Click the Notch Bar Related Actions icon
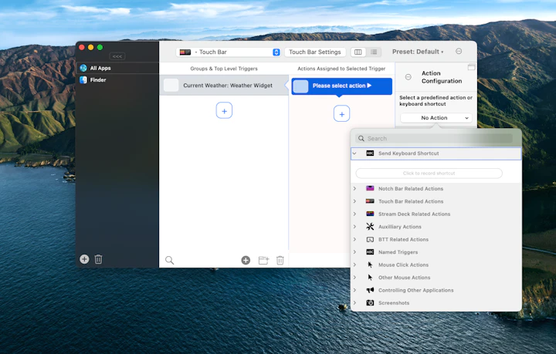 pyautogui.click(x=370, y=188)
